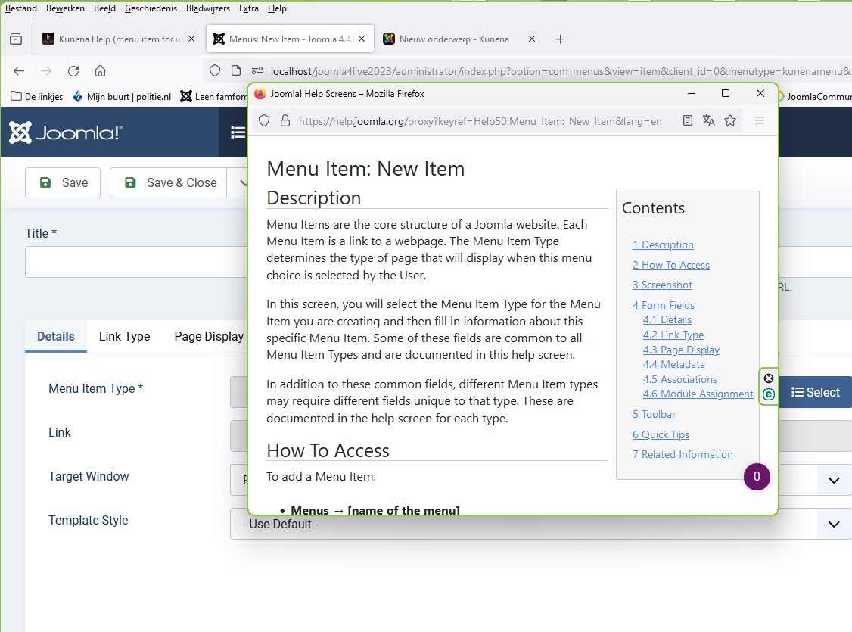Open a new browser tab with plus icon

560,39
